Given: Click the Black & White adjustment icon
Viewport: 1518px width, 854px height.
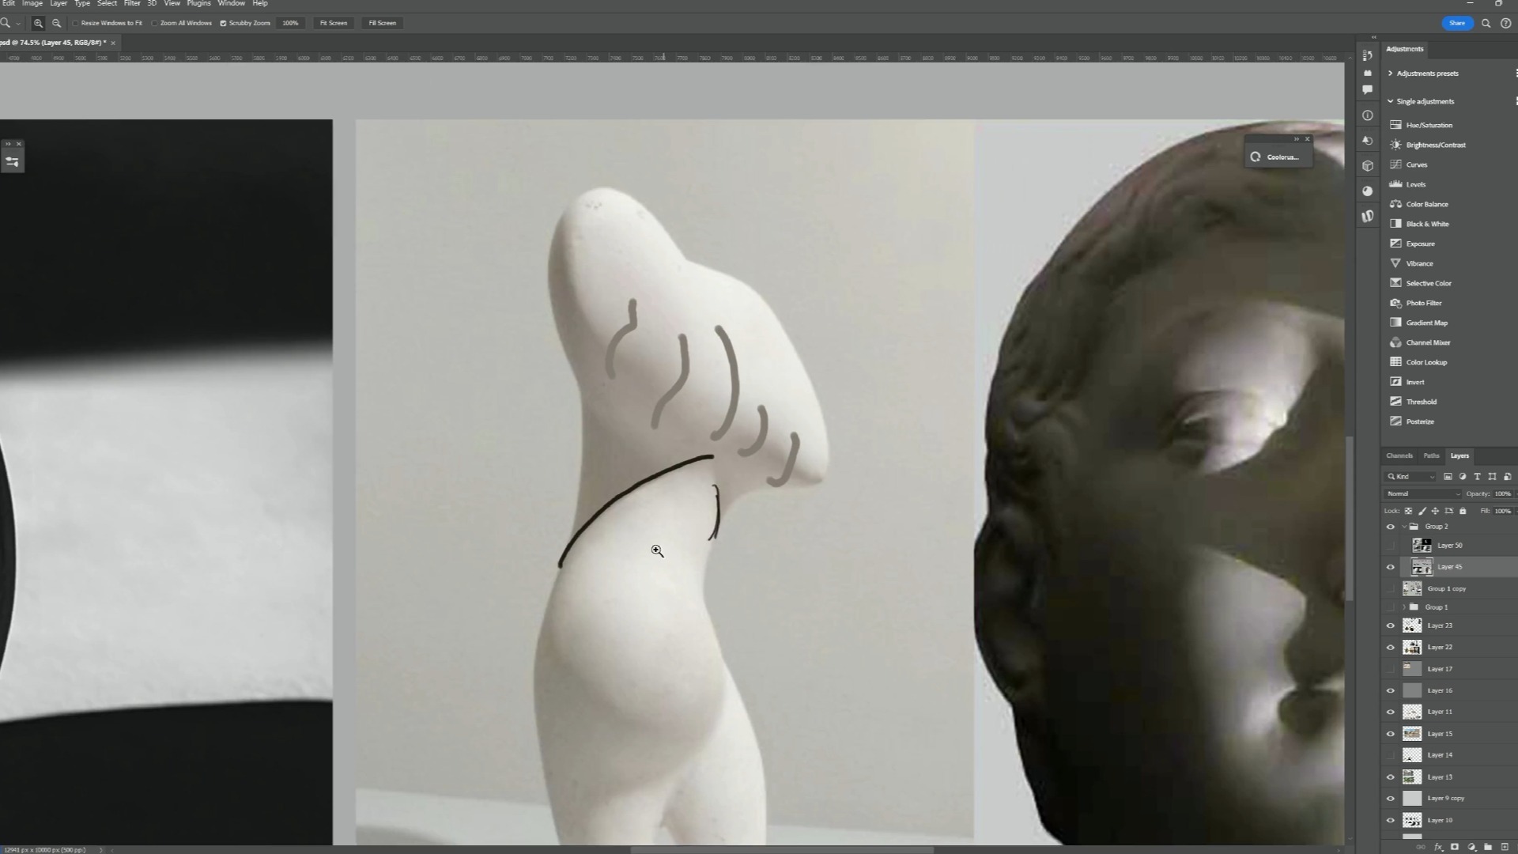Looking at the screenshot, I should tap(1395, 224).
